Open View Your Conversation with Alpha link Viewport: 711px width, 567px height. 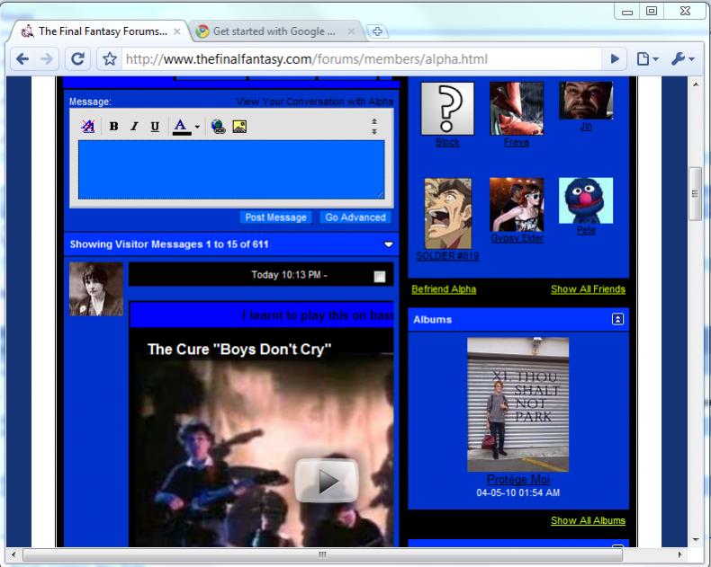(315, 102)
